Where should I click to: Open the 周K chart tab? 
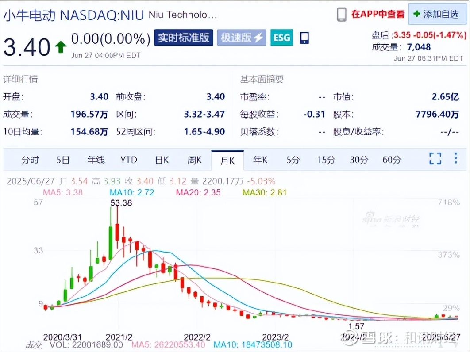coord(194,160)
